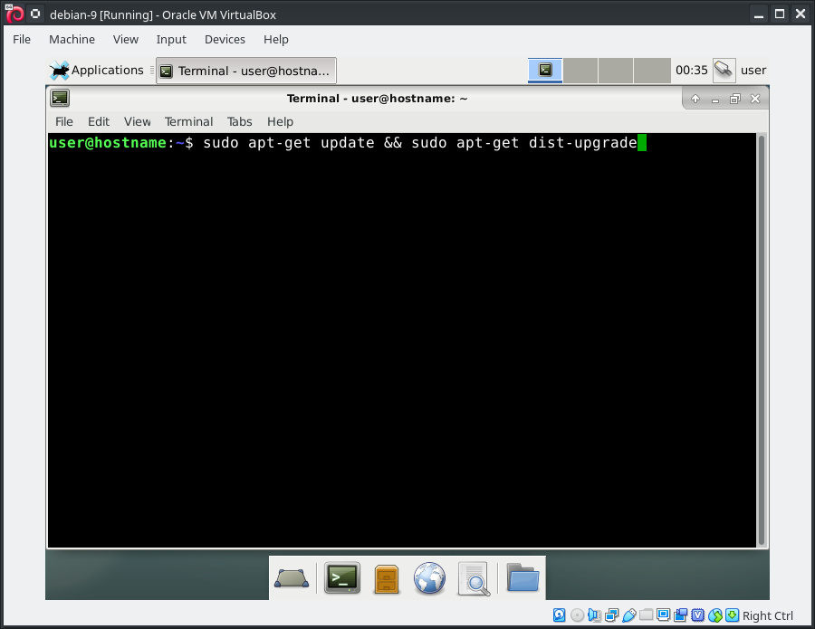Click the VirtualBox audio status icon
Image resolution: width=815 pixels, height=629 pixels.
click(x=594, y=615)
